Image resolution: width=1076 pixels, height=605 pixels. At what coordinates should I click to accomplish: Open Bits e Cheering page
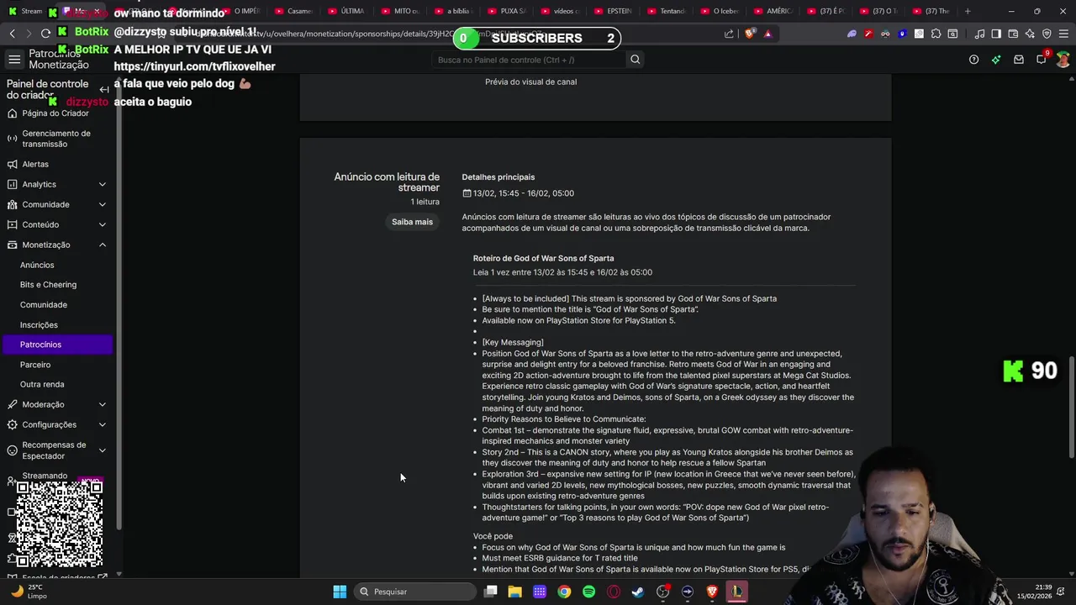point(48,285)
